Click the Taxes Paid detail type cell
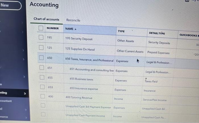The image size is (199, 123). click(x=151, y=81)
